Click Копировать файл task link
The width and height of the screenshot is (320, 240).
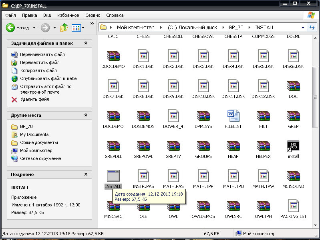click(38, 70)
